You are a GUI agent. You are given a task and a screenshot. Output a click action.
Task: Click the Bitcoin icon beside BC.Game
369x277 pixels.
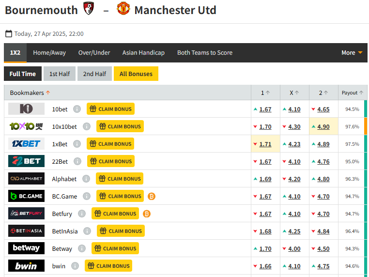click(x=152, y=196)
